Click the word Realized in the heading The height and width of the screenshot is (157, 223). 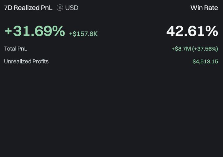coord(27,8)
